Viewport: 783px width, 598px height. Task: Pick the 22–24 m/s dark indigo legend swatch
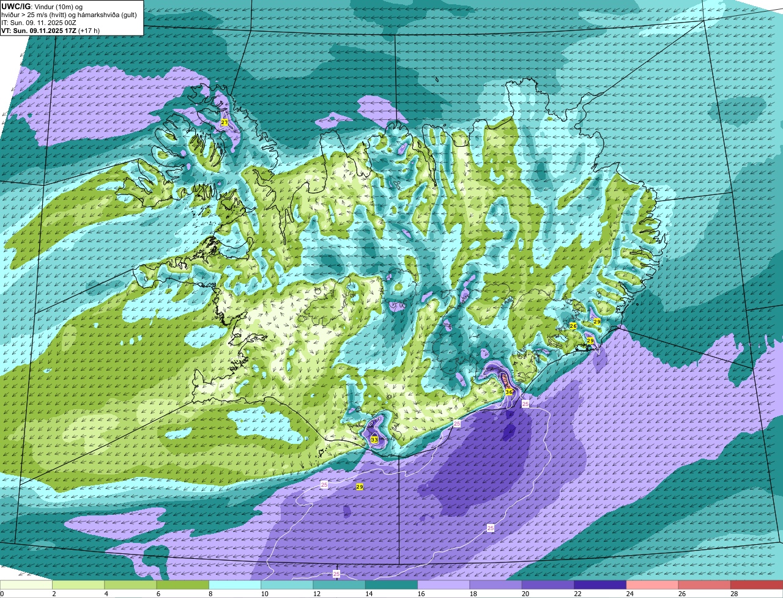coord(600,585)
